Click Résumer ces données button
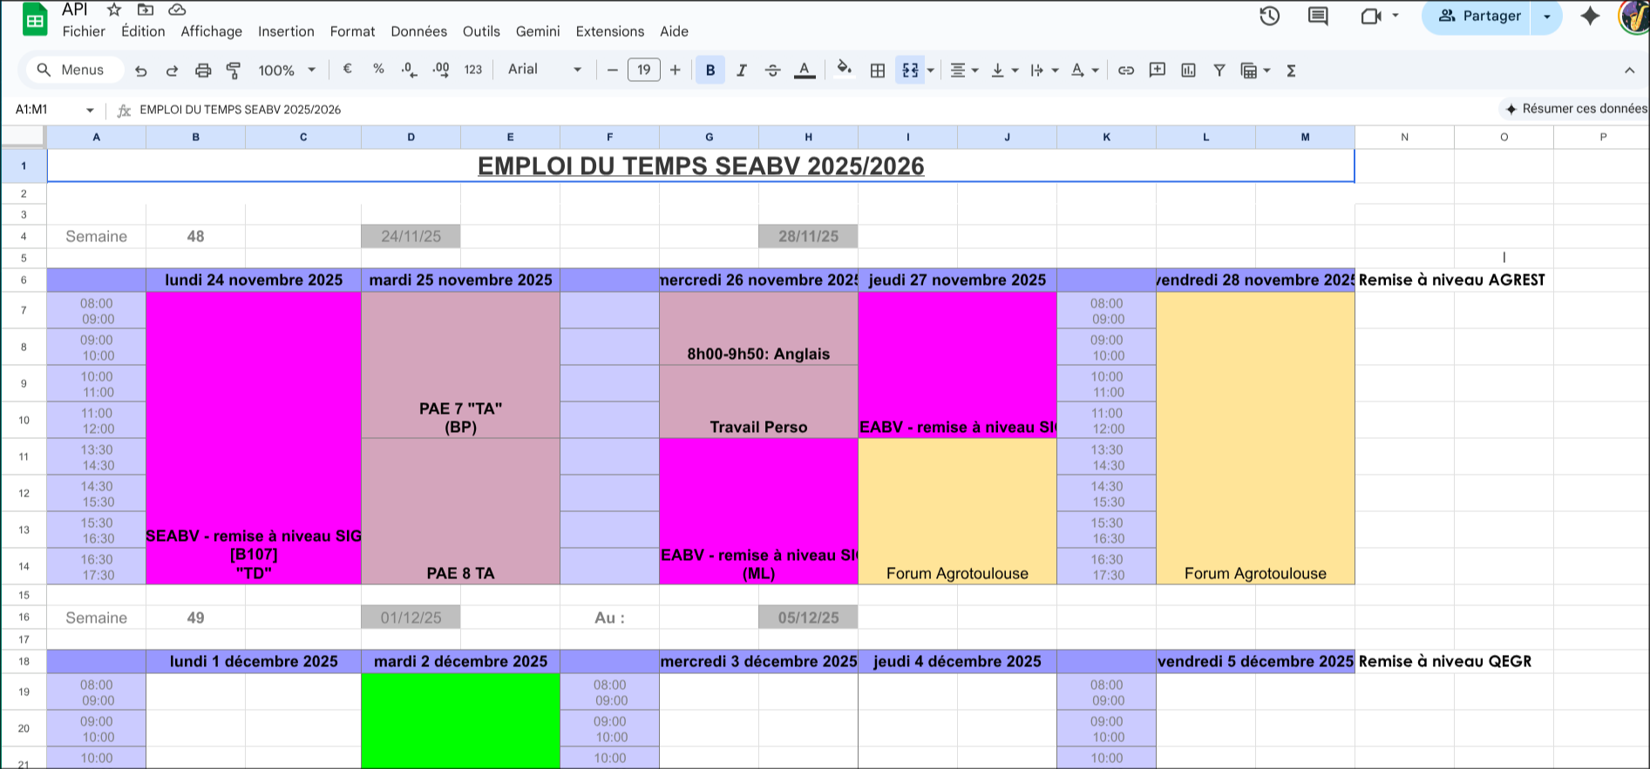Viewport: 1650px width, 769px height. [x=1574, y=109]
